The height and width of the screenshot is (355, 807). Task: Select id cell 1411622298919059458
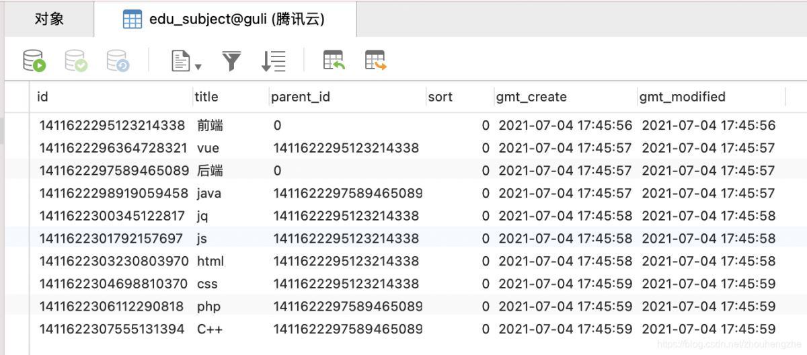pos(114,194)
